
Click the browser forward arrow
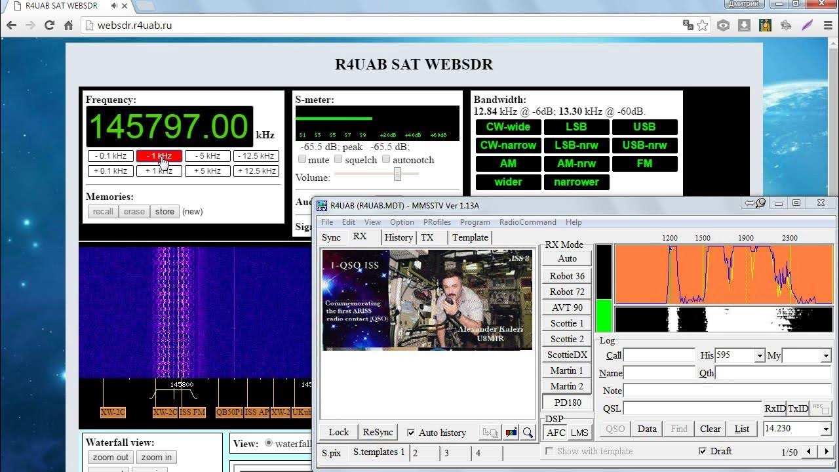click(x=30, y=26)
